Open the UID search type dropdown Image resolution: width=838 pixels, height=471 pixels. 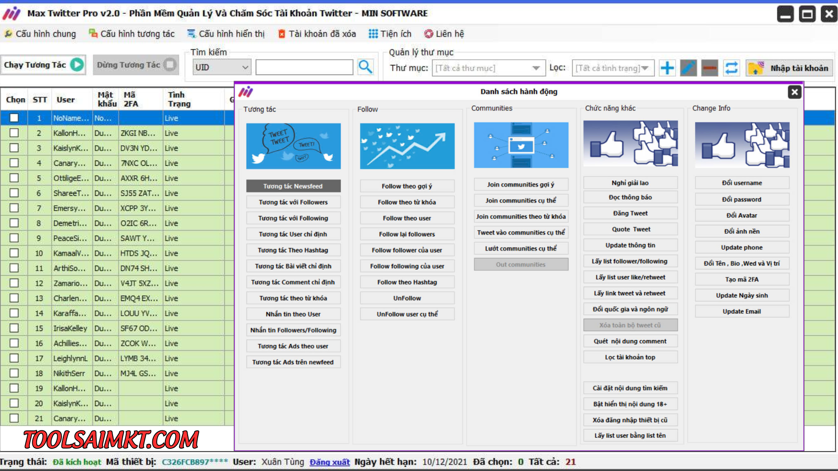[x=222, y=67]
